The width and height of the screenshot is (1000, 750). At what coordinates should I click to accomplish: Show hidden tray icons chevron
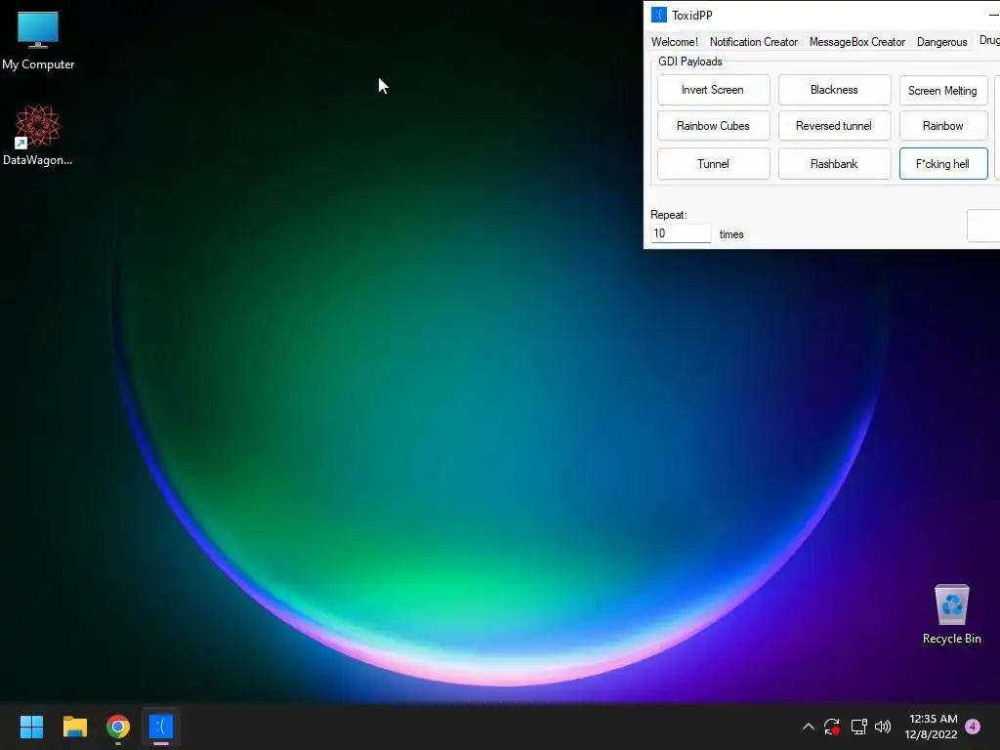click(x=808, y=727)
